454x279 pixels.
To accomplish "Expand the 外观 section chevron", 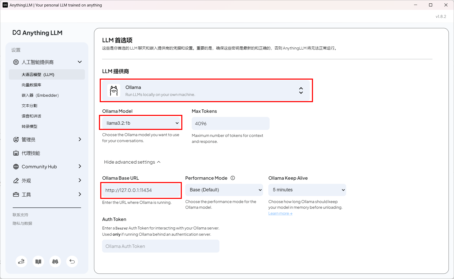I will click(x=80, y=180).
